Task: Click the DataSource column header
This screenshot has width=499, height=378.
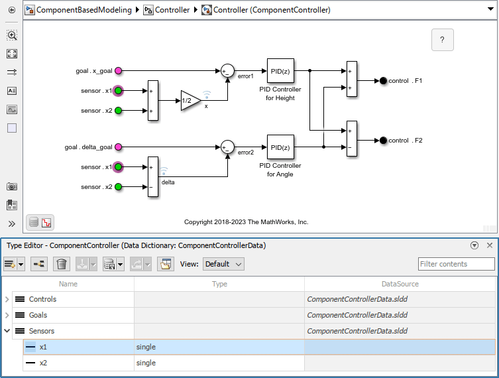Action: click(400, 284)
